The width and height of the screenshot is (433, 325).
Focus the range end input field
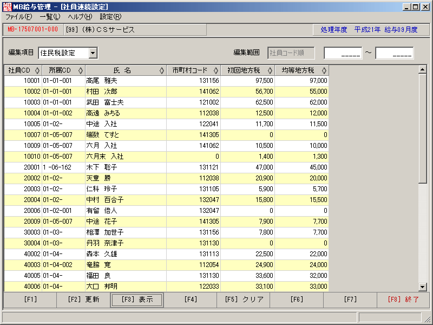(395, 53)
